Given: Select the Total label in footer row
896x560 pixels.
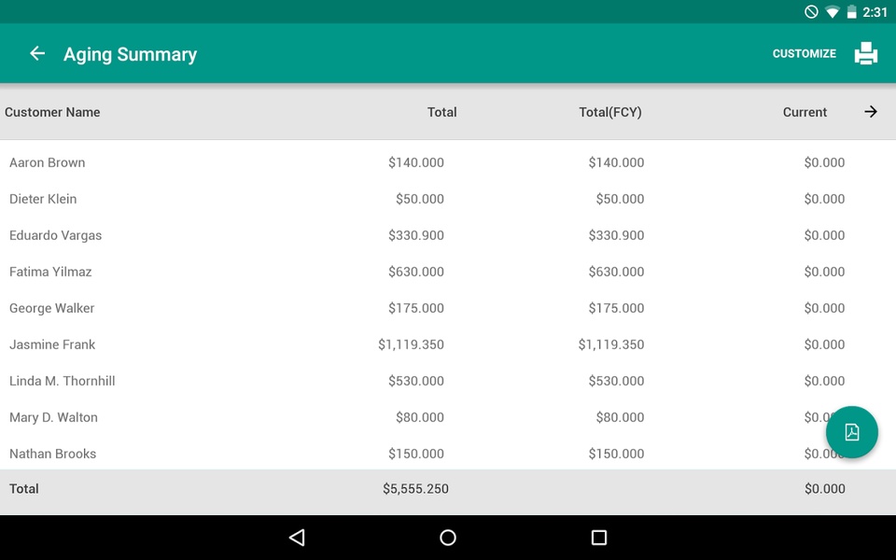Looking at the screenshot, I should (x=24, y=488).
